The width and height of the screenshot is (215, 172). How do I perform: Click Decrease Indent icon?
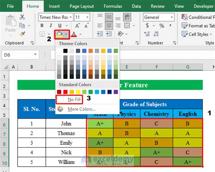click(100, 34)
